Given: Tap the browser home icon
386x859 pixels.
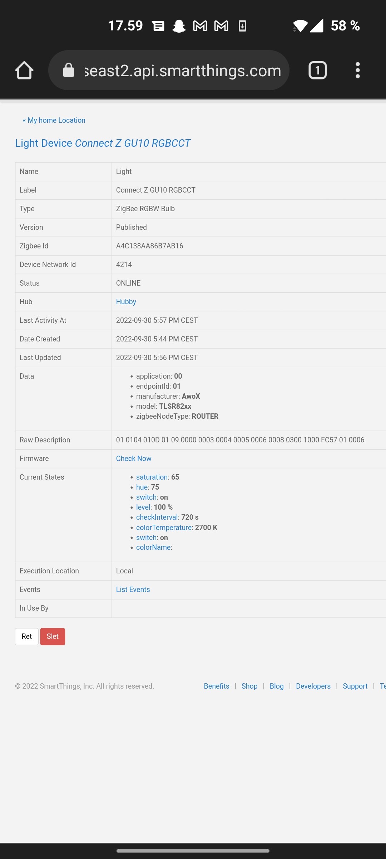Looking at the screenshot, I should coord(24,70).
